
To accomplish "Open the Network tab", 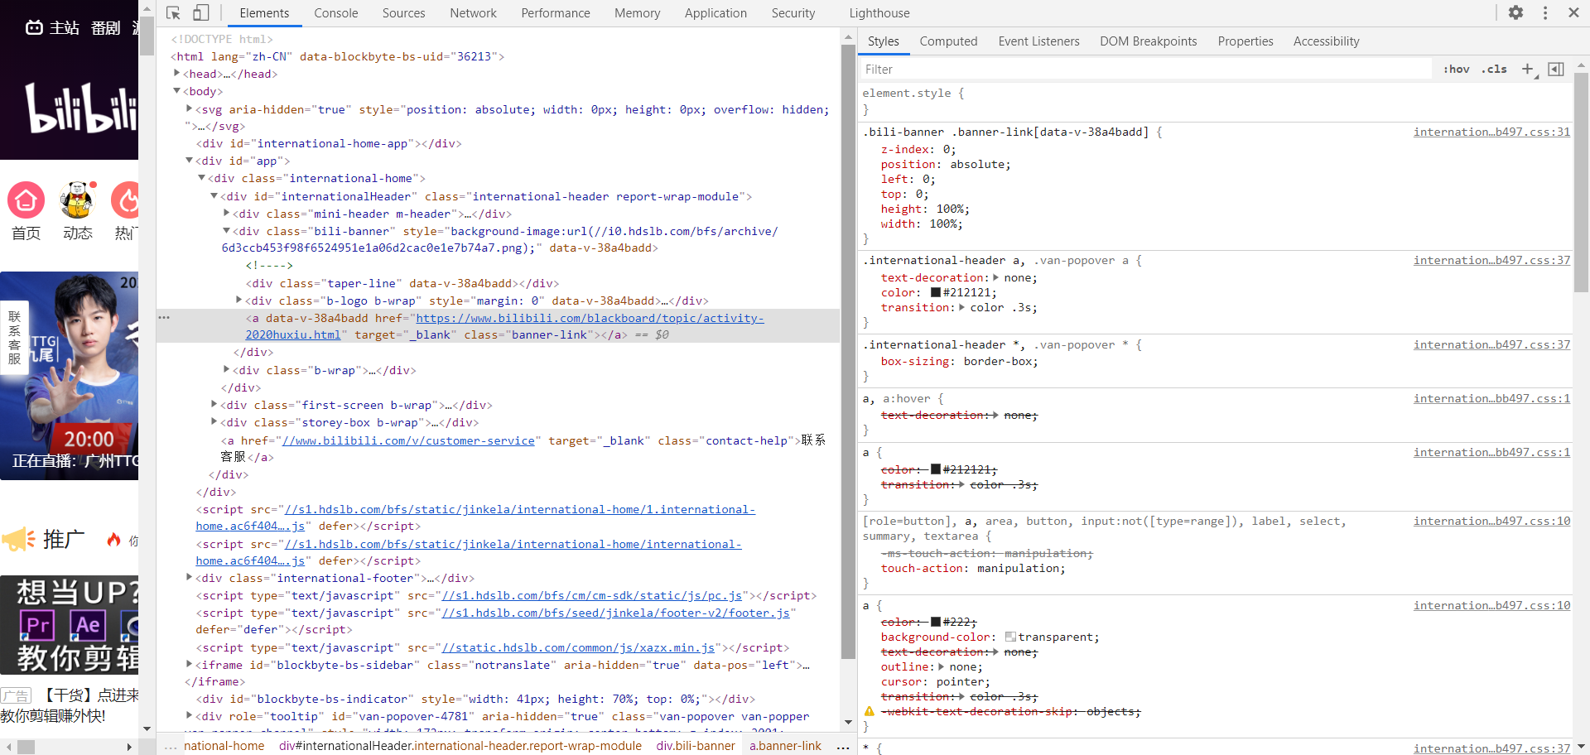I will (474, 13).
